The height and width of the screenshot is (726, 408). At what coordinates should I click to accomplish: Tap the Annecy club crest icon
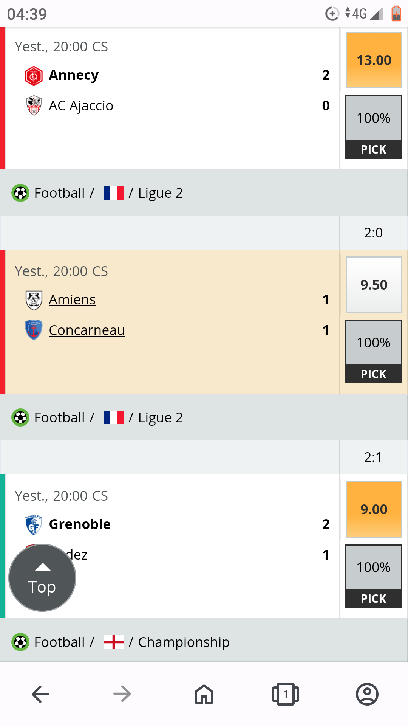click(34, 76)
